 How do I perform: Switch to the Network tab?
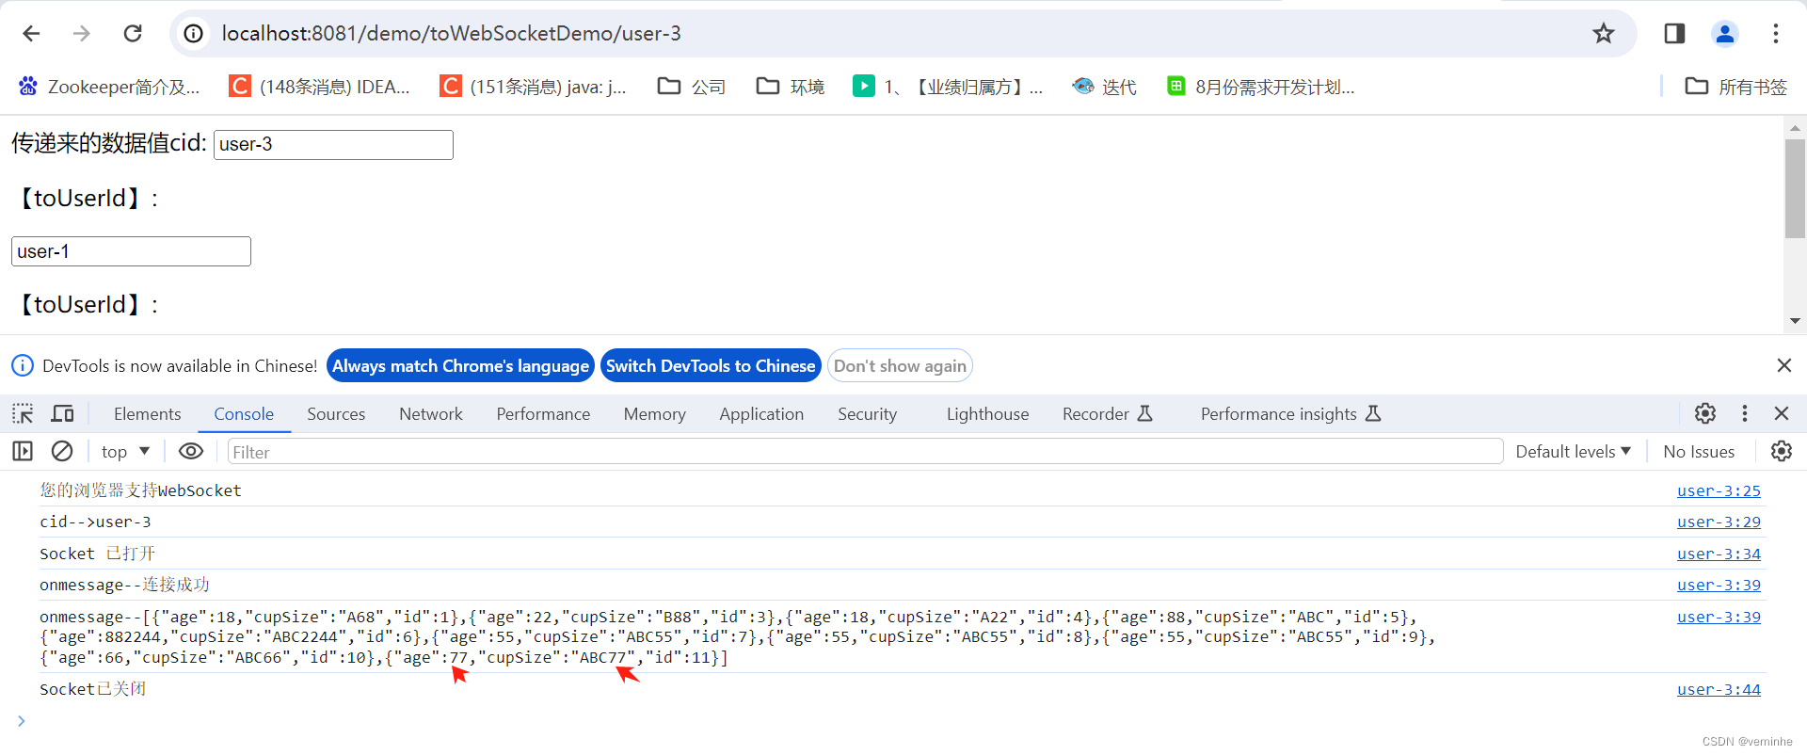click(x=431, y=414)
